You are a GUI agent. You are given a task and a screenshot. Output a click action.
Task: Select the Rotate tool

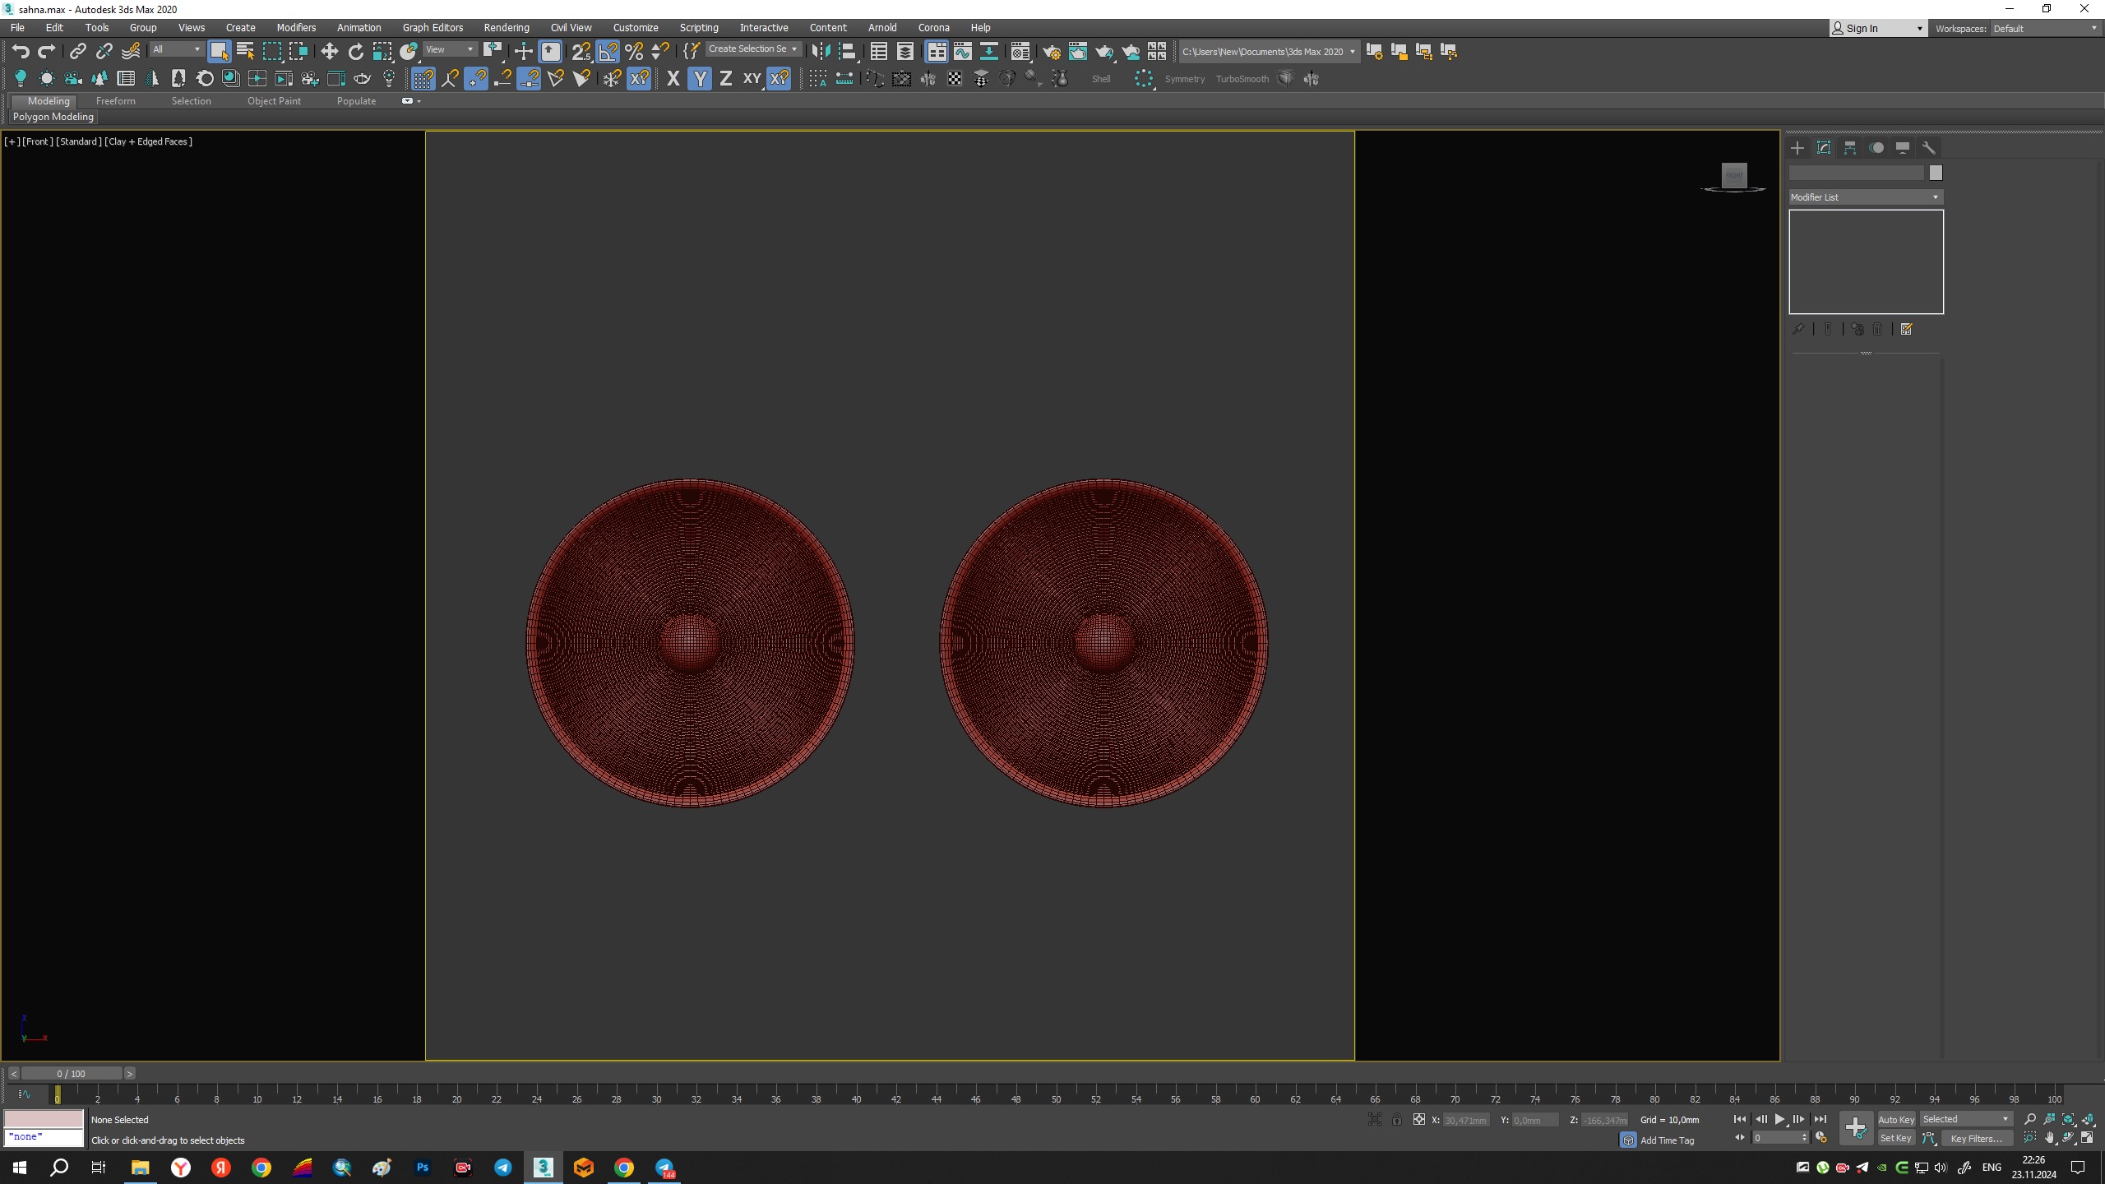tap(355, 52)
